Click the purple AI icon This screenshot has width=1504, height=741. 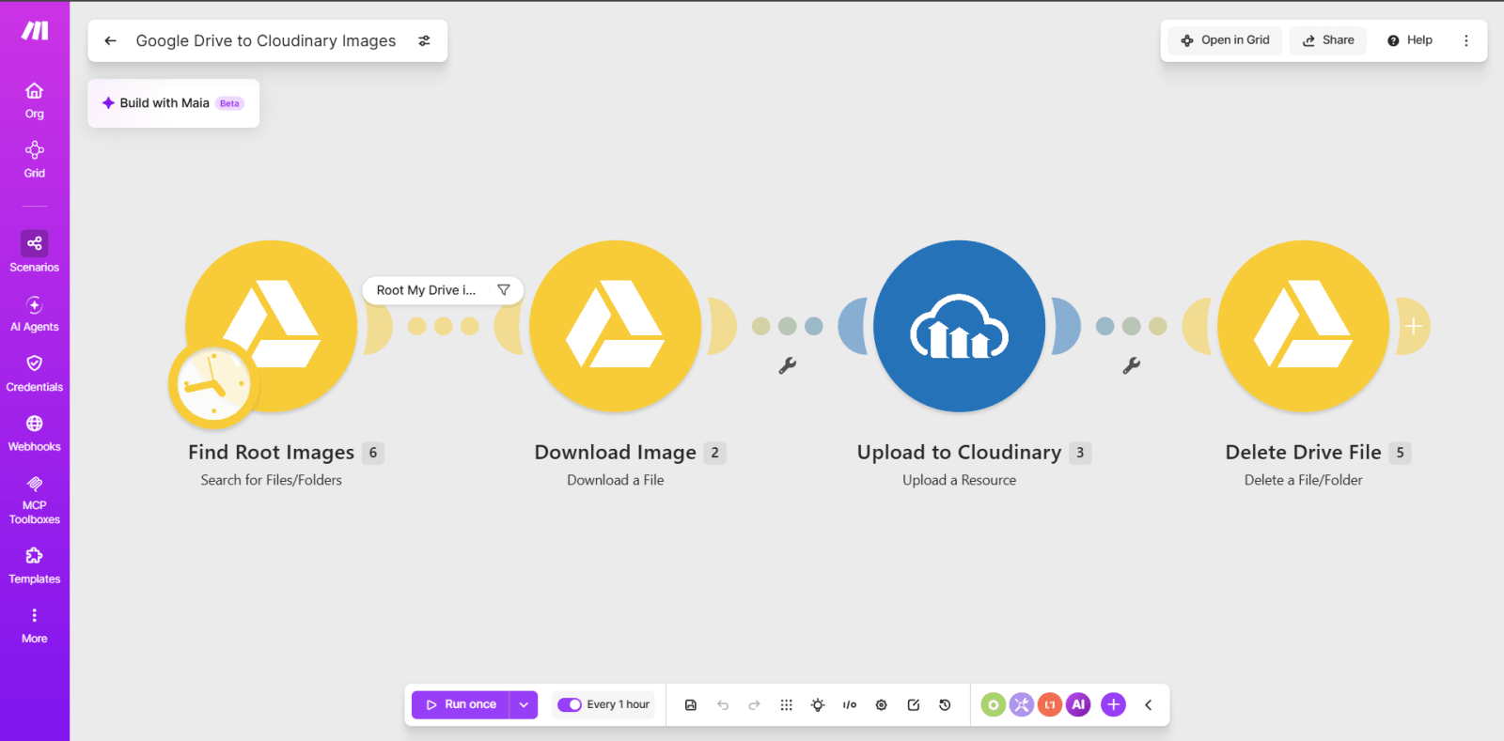1078,704
